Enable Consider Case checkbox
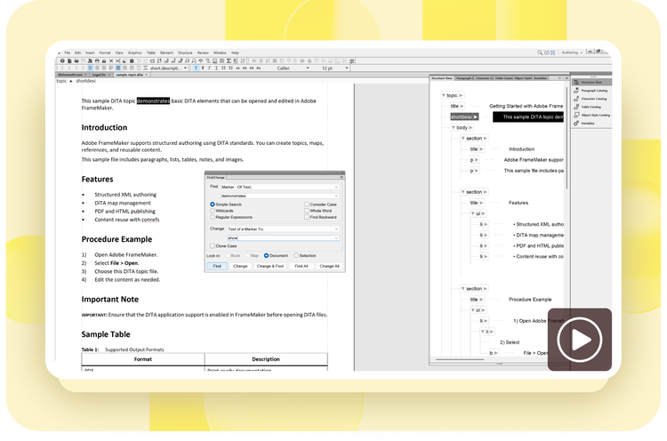Image resolution: width=667 pixels, height=441 pixels. coord(306,204)
